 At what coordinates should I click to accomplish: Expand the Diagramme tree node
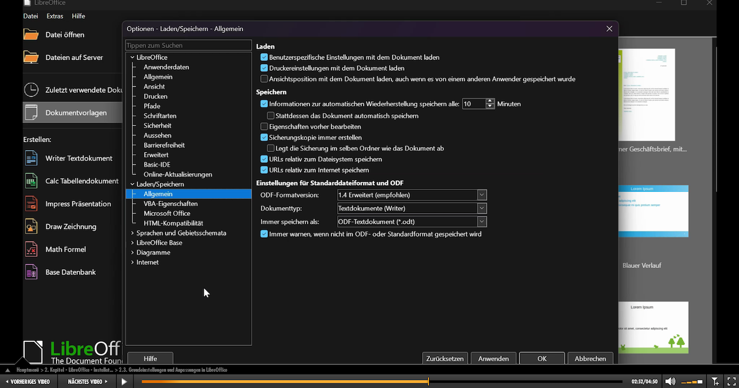click(132, 252)
